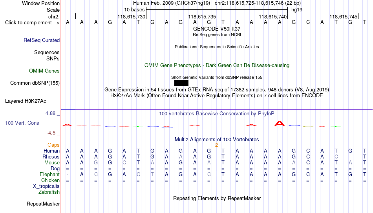This screenshot has height=213, width=373.
Task: Click the orange Gaps label
Action: [x=53, y=145]
